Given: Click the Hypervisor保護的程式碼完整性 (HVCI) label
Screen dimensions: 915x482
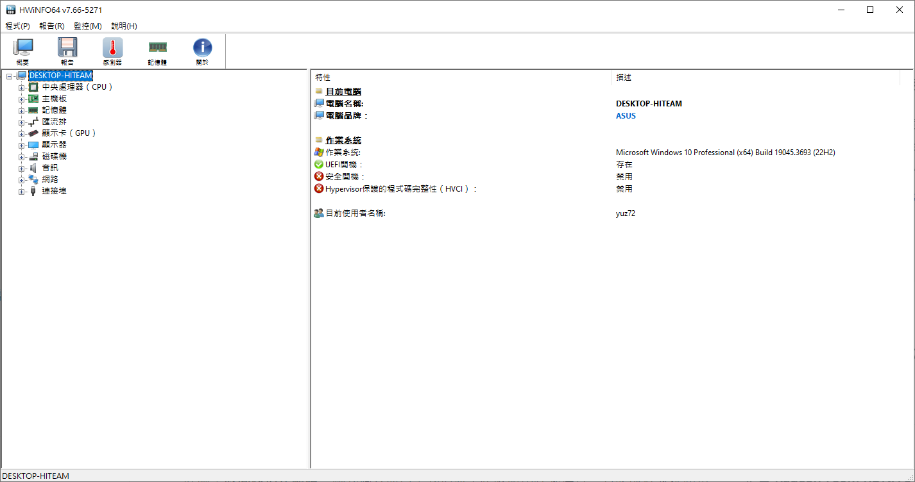Looking at the screenshot, I should point(401,188).
